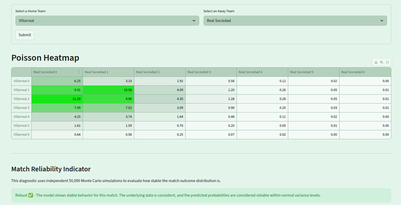
Task: Click the cell with value 4.35
Action: [160, 99]
